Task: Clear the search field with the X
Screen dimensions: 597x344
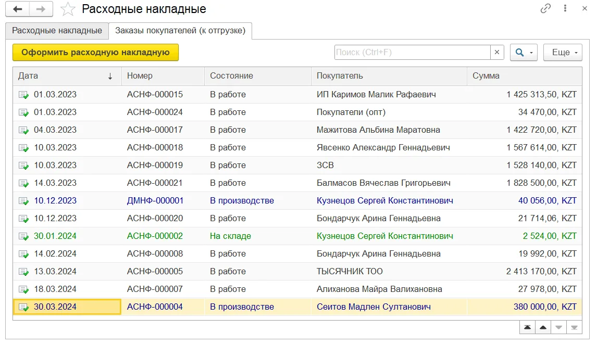Action: pos(497,53)
